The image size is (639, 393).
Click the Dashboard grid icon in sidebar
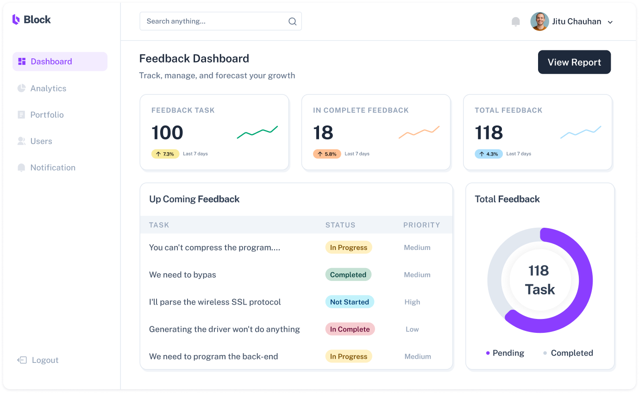pos(22,62)
